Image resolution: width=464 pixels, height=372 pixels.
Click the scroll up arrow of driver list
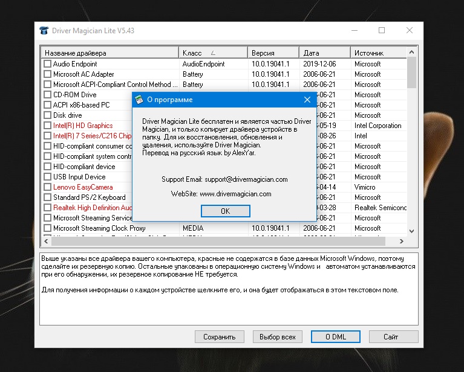coord(411,52)
